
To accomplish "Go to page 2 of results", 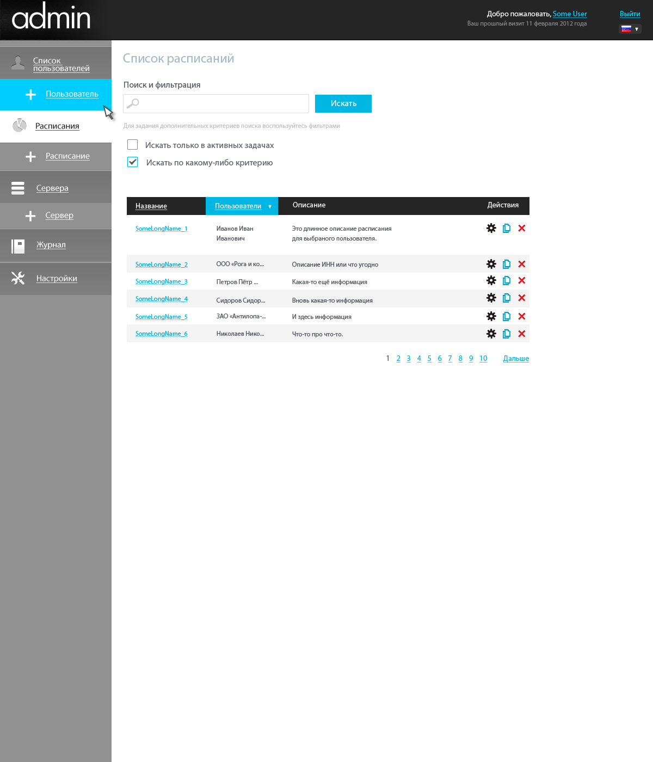I will pos(398,358).
